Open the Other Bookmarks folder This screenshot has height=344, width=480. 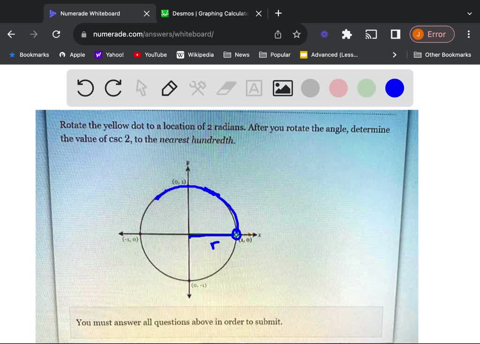pos(442,54)
